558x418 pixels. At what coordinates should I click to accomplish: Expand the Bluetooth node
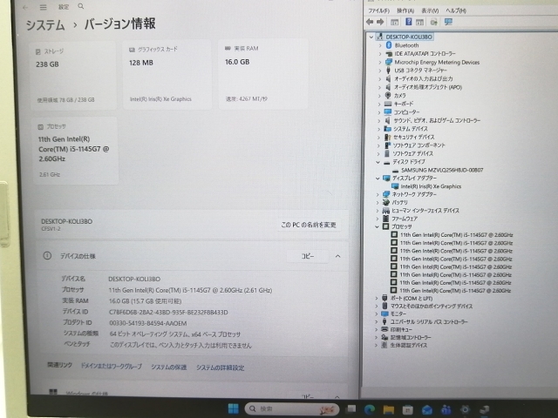(380, 45)
